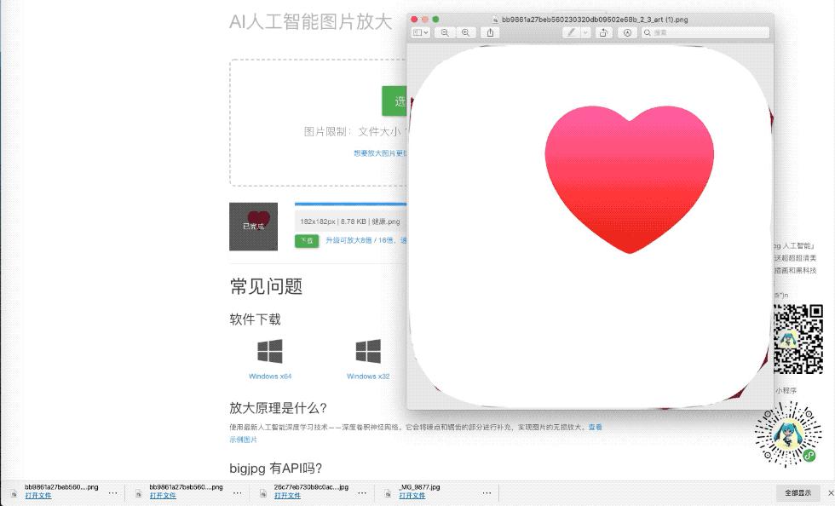
Task: Open the Share sheet in Preview toolbar
Action: click(x=492, y=32)
